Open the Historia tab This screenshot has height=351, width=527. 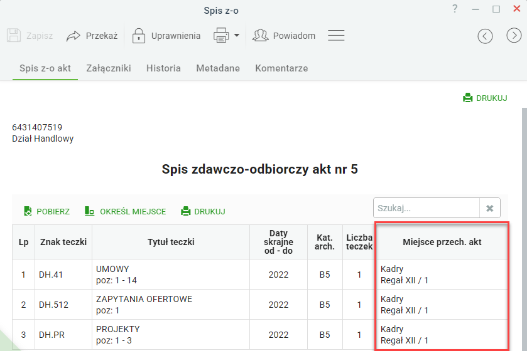tap(163, 68)
